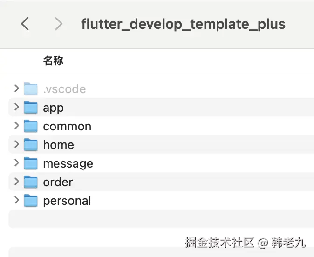Image resolution: width=314 pixels, height=257 pixels.
Task: Select the app folder icon
Action: click(31, 108)
